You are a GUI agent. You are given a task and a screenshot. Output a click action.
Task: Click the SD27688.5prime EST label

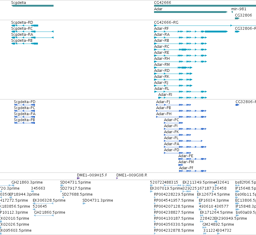[77, 195]
